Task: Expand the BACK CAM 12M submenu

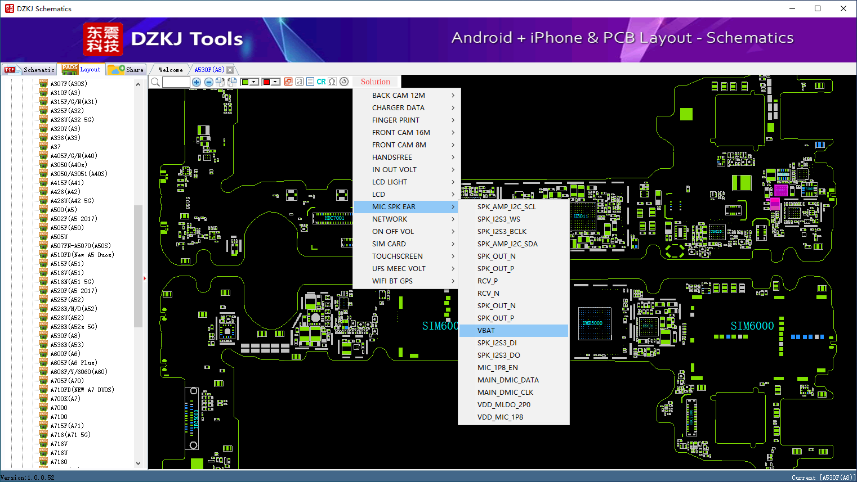Action: 407,96
